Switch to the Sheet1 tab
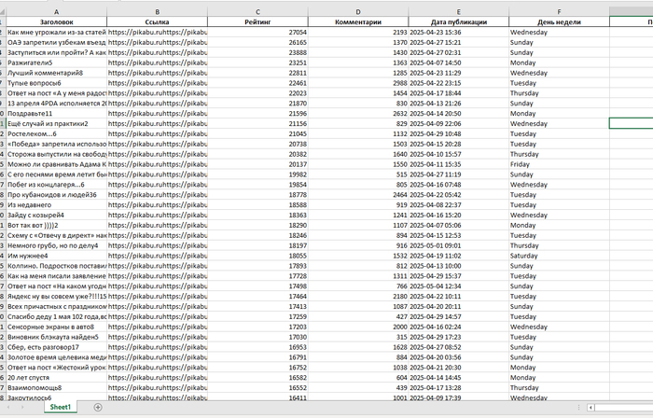This screenshot has height=418, width=653. (x=62, y=408)
